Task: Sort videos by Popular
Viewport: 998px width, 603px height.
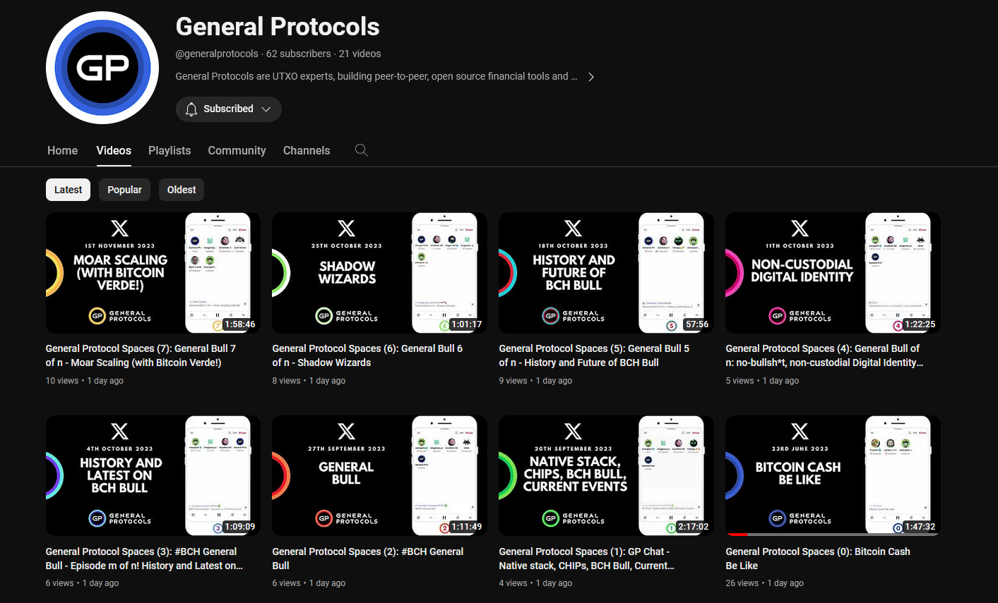Action: (124, 190)
